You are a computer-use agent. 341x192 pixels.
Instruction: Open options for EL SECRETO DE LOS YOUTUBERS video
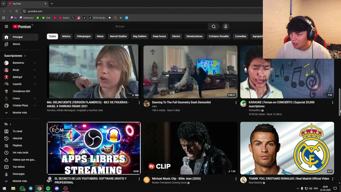coord(139,179)
